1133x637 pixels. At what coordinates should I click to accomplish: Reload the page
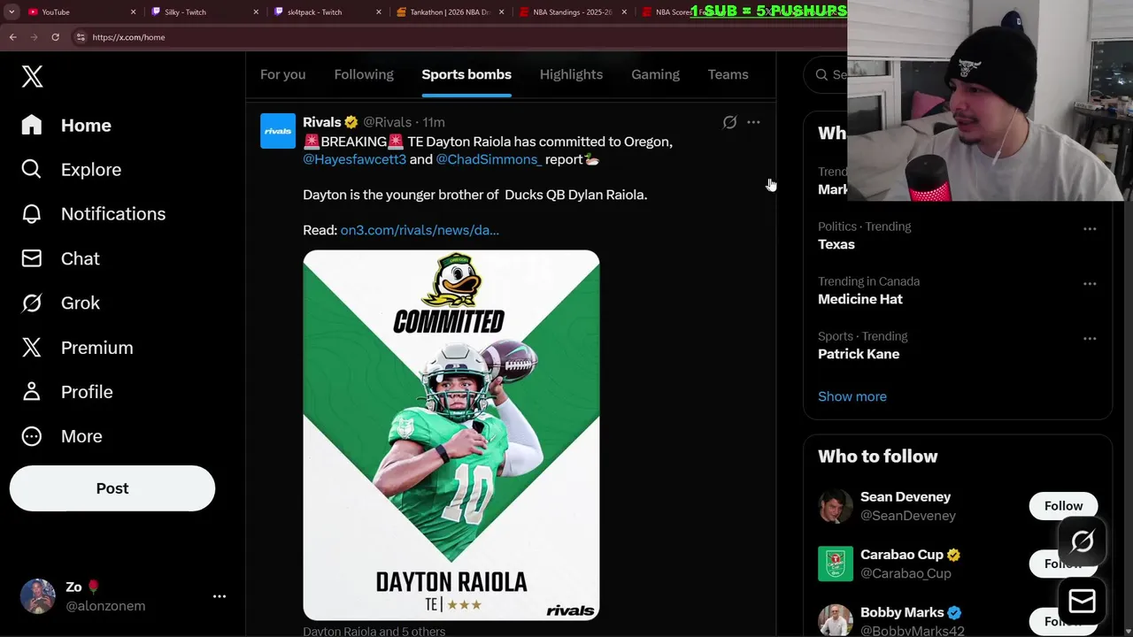tap(55, 37)
